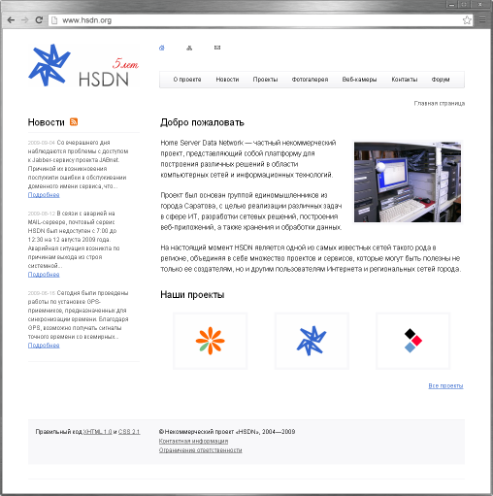493x496 pixels.
Task: Open the orange flower project thumbnail
Action: (x=211, y=341)
